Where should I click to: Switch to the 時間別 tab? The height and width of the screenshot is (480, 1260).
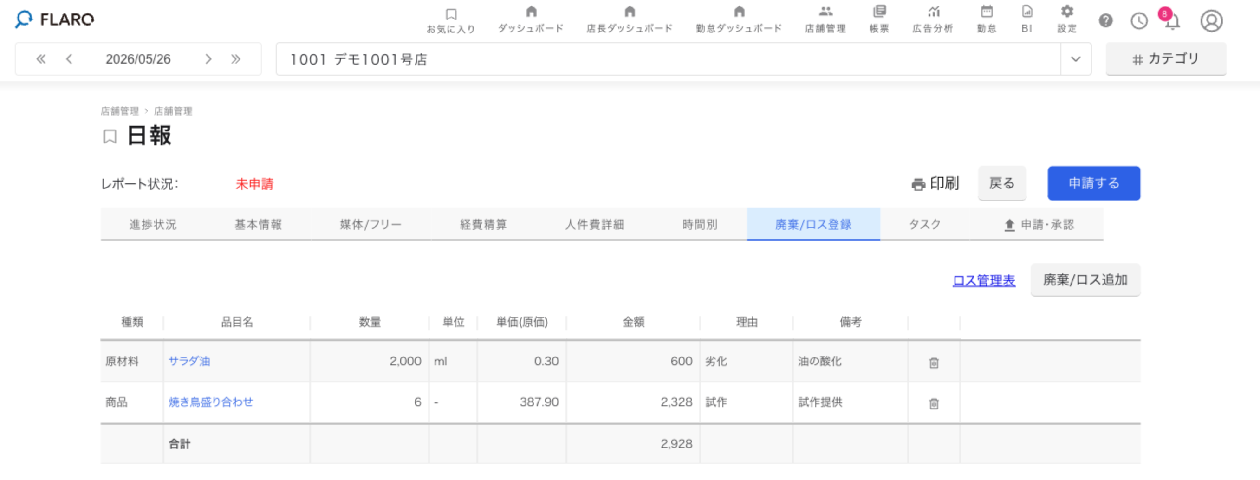(700, 225)
